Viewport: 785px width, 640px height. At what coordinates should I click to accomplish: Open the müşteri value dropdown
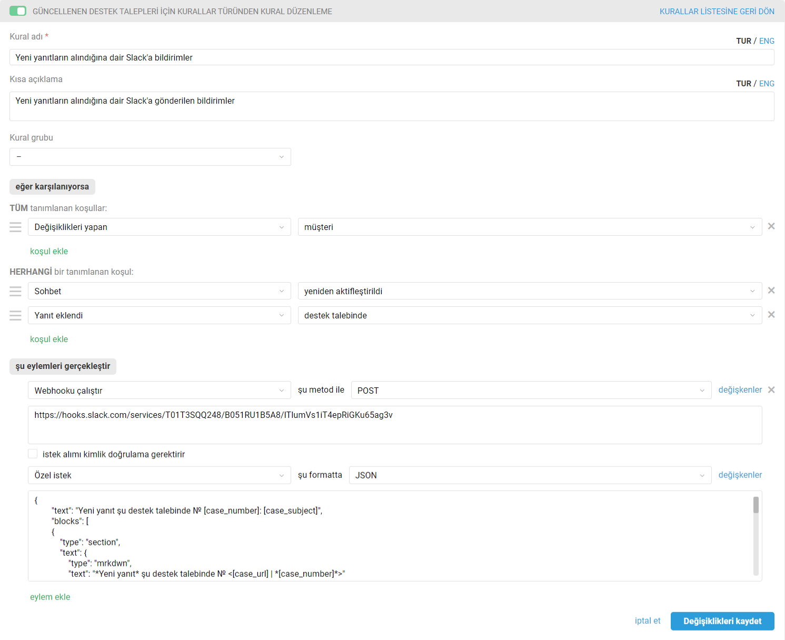pyautogui.click(x=530, y=227)
